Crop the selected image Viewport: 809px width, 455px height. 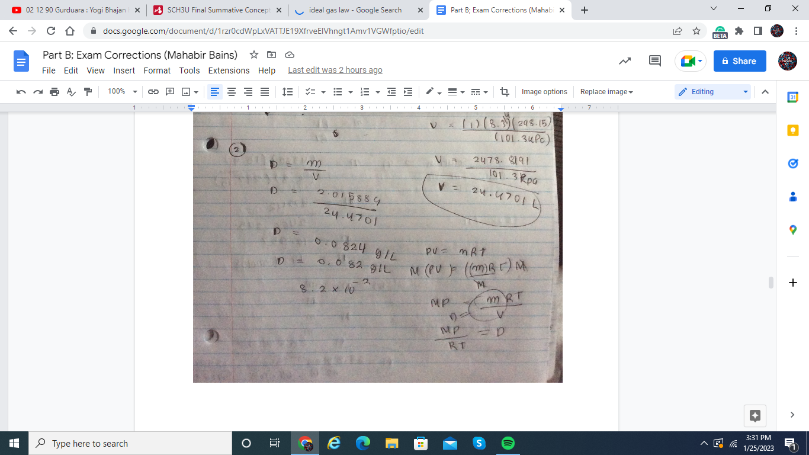[x=504, y=91]
